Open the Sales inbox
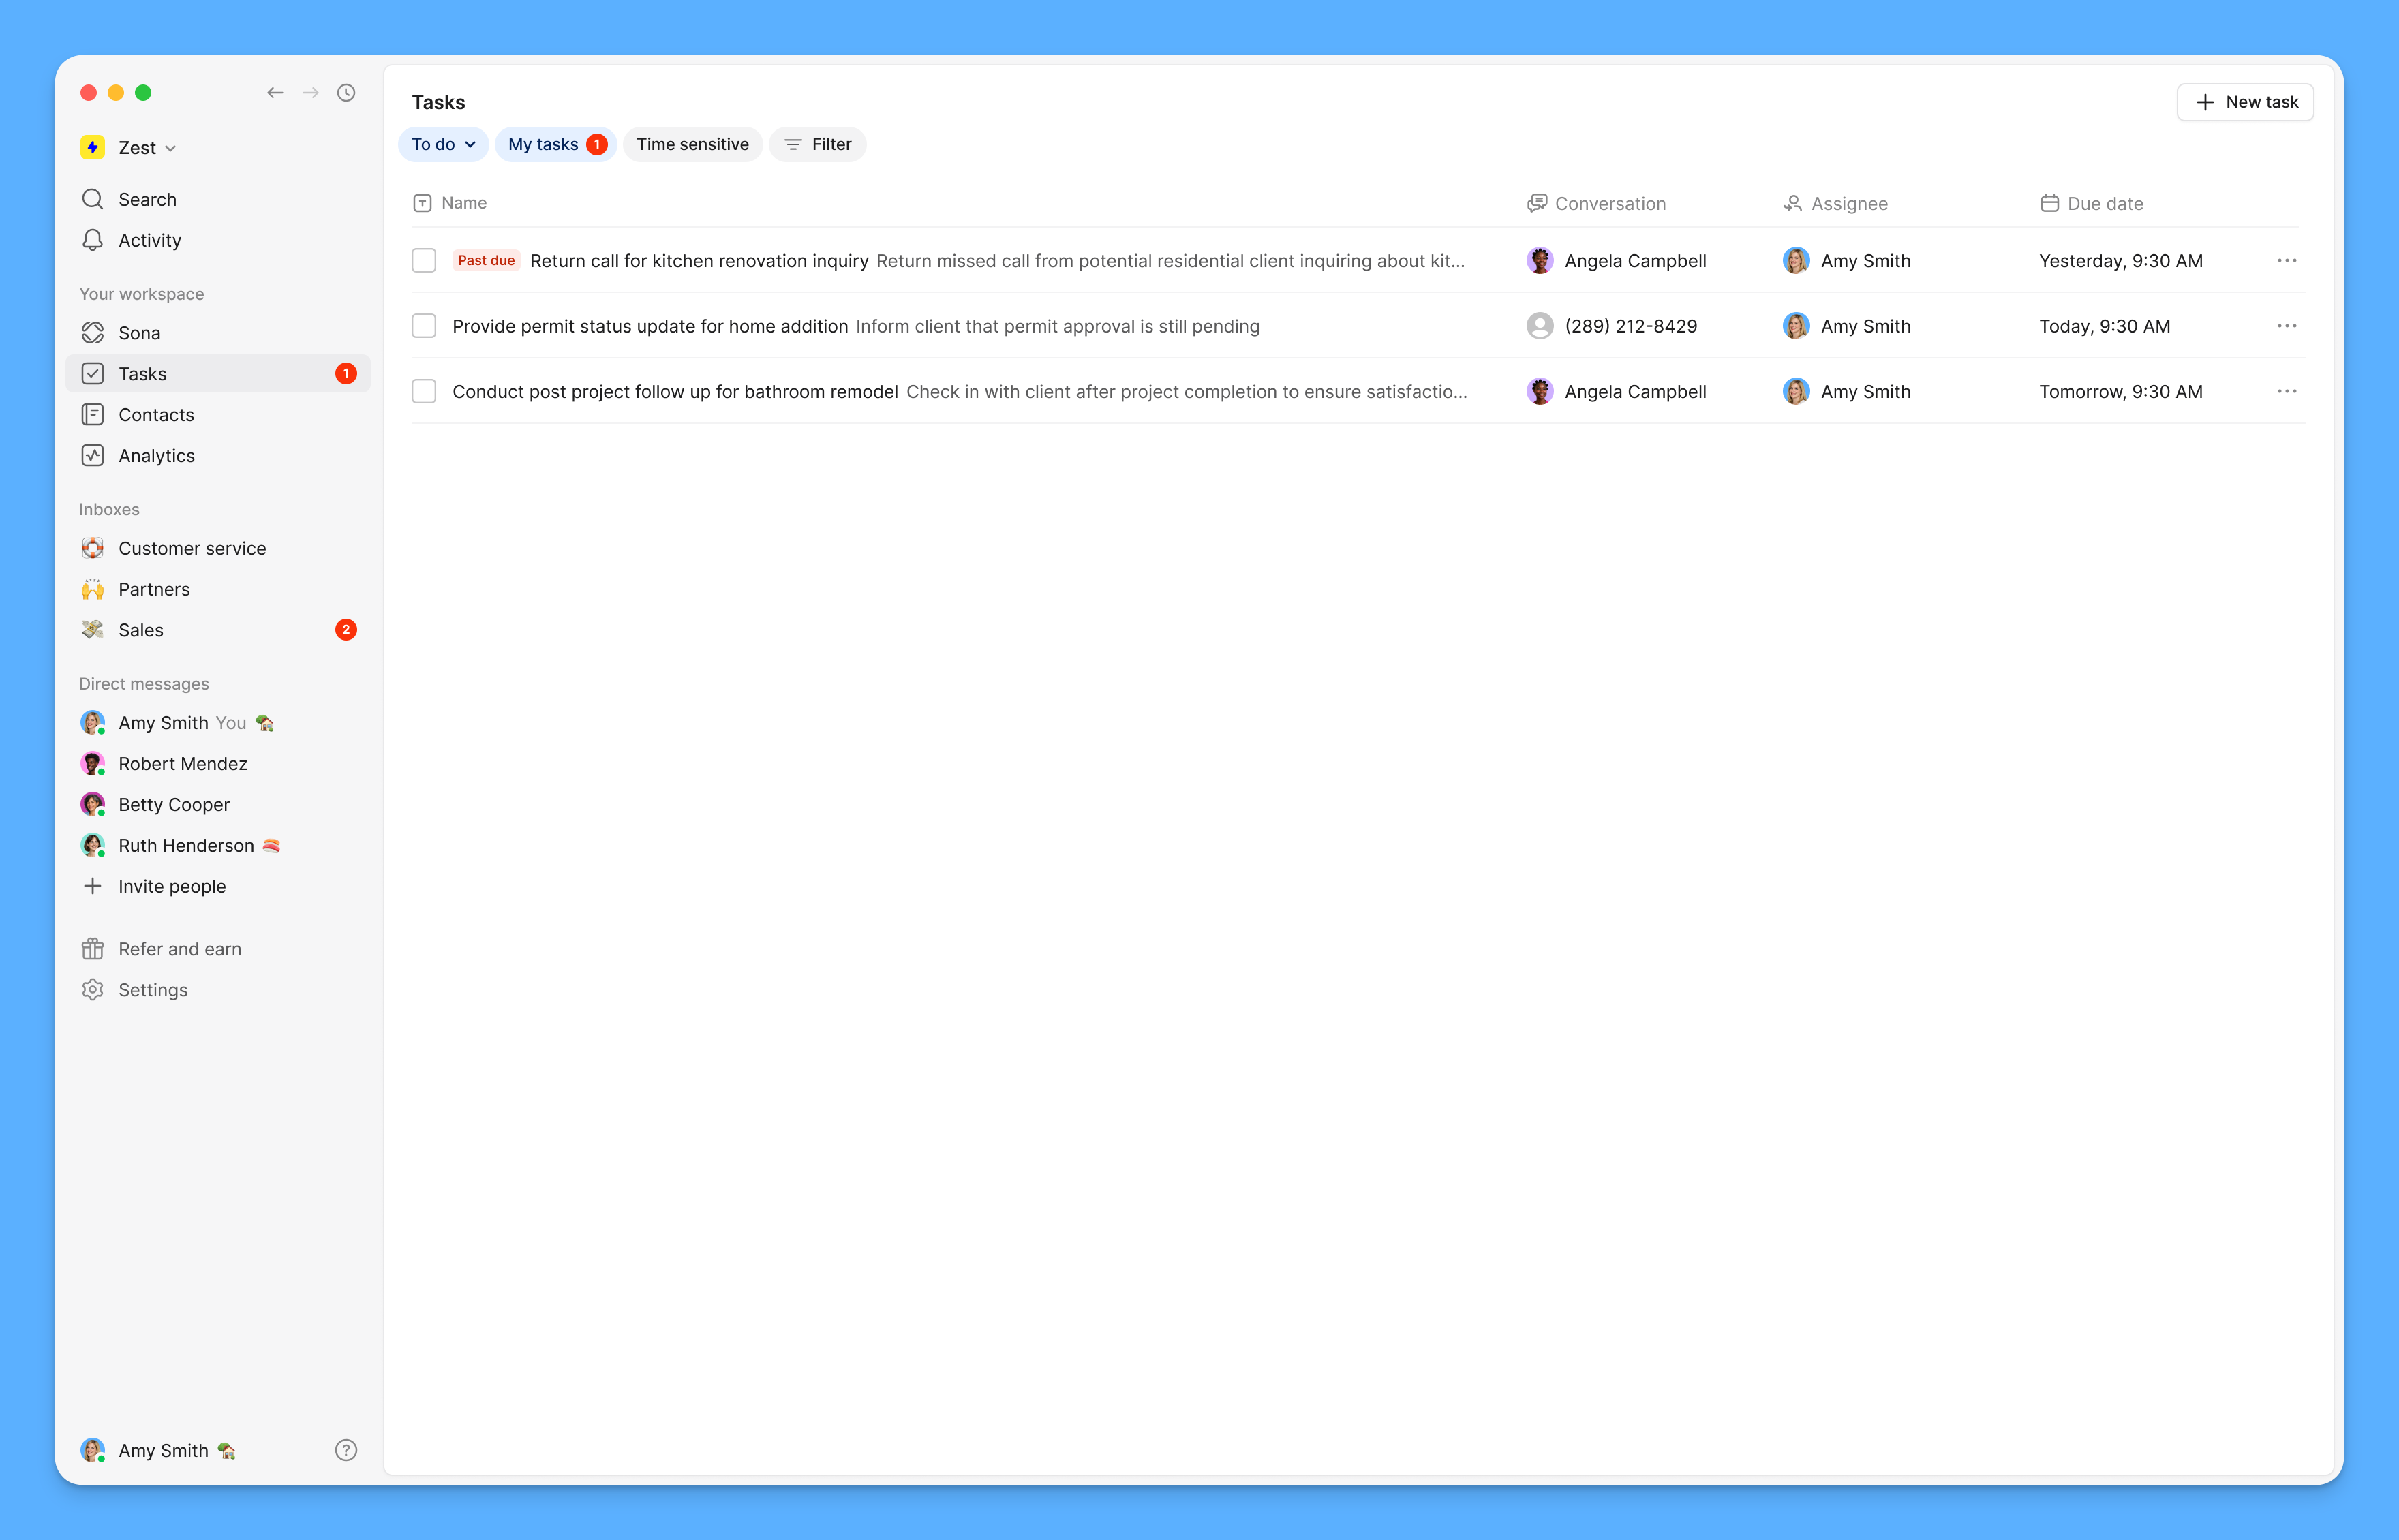Image resolution: width=2399 pixels, height=1540 pixels. [218, 630]
